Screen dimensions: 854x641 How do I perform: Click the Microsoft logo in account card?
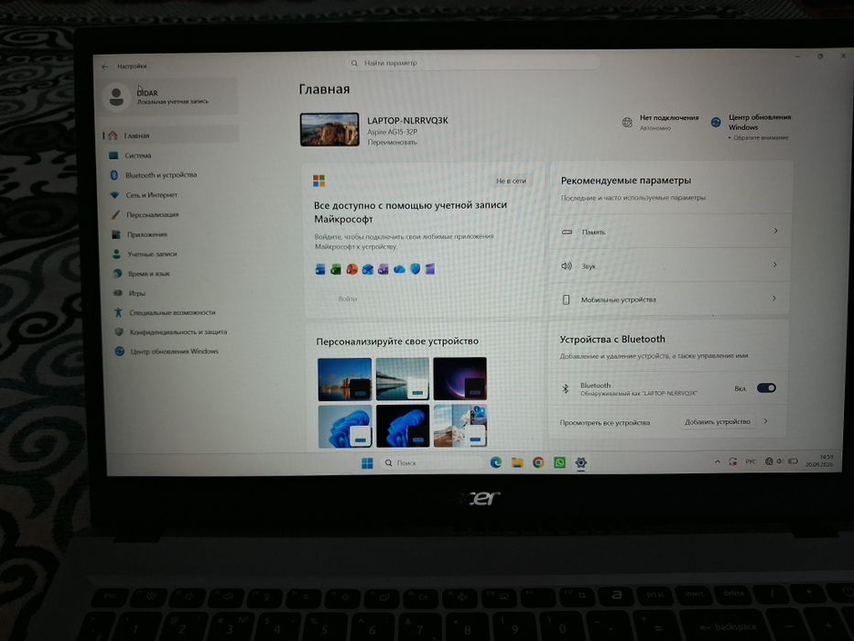[319, 181]
